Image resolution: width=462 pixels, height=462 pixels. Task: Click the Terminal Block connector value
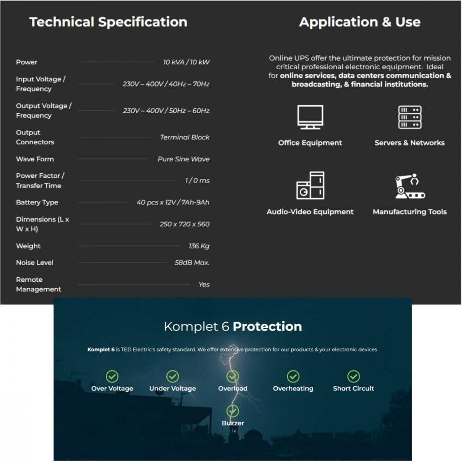(184, 137)
